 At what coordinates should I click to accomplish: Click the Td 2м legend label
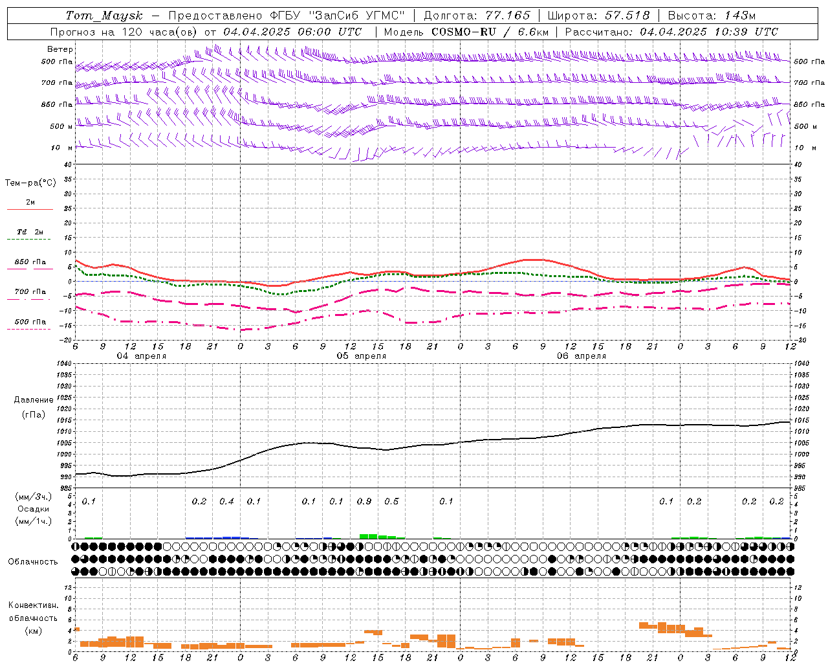pos(30,232)
